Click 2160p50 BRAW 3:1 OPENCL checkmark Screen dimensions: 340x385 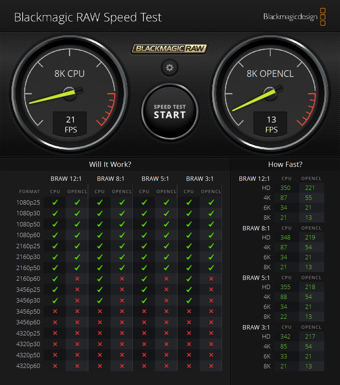point(211,268)
